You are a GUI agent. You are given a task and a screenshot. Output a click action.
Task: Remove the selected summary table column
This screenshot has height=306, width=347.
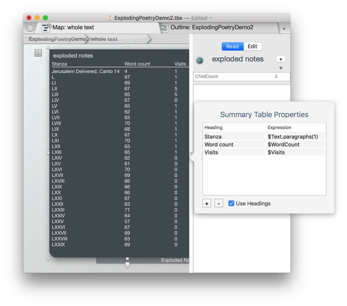[219, 204]
